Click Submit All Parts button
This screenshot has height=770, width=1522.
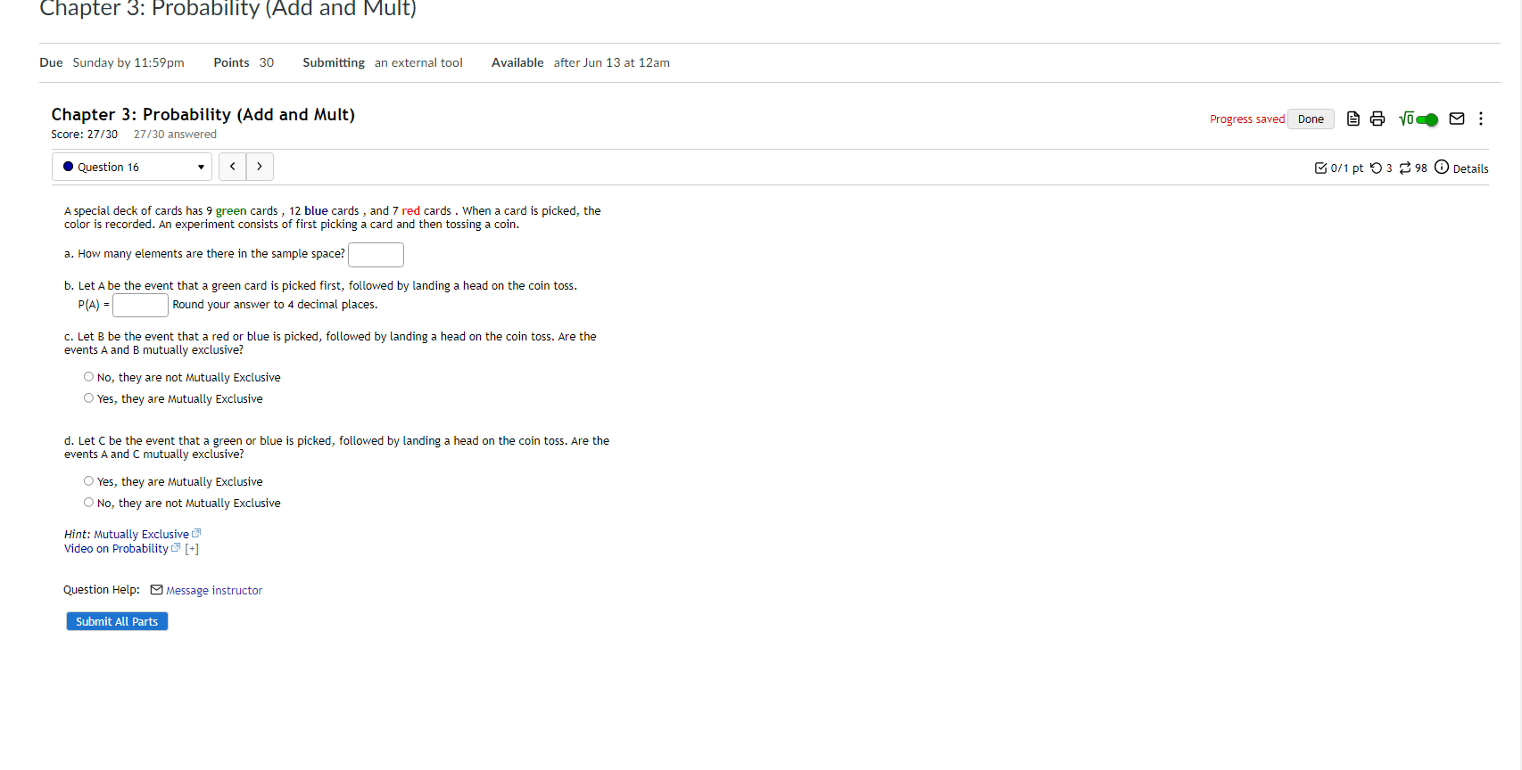point(117,621)
